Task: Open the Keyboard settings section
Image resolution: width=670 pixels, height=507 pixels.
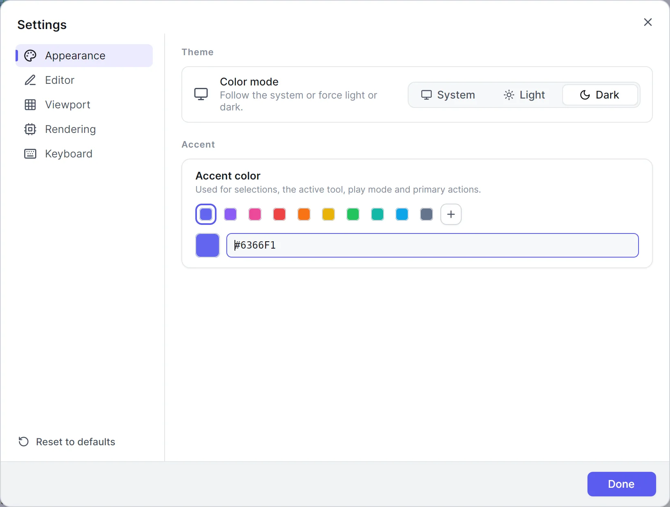Action: click(84, 154)
